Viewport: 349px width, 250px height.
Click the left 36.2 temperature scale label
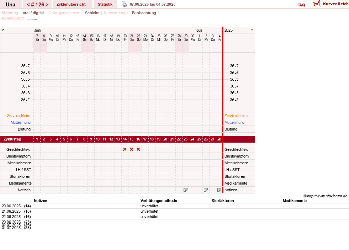[25, 100]
